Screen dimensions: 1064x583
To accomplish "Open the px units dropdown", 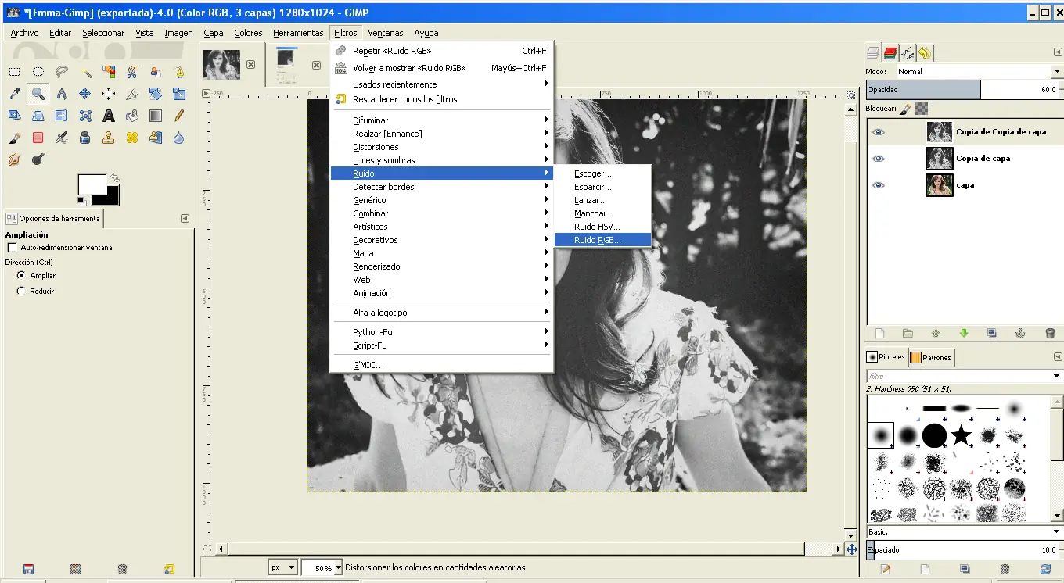I will coord(282,567).
